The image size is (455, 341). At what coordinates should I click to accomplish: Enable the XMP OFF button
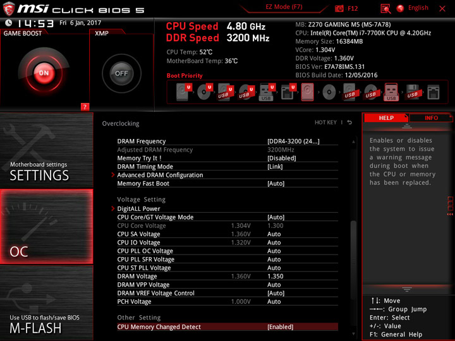click(121, 73)
